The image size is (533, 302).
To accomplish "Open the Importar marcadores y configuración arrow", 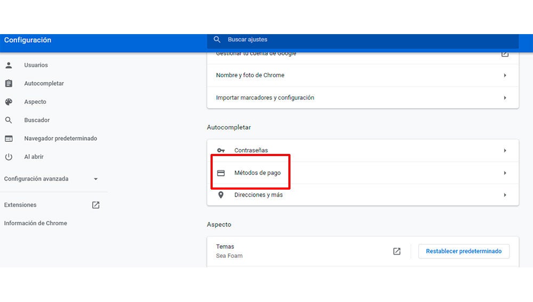I will click(505, 97).
